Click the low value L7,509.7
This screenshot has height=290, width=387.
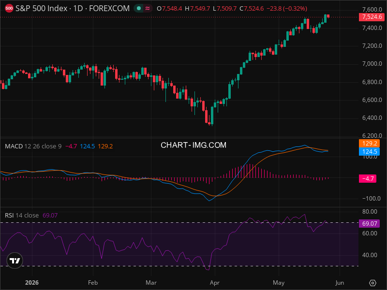click(224, 9)
